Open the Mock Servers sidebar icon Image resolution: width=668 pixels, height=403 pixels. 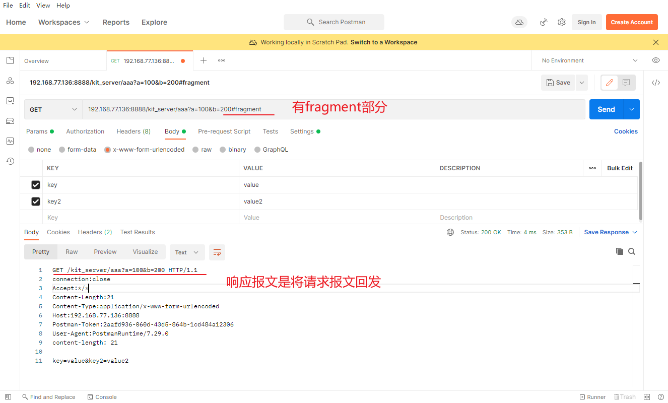[x=10, y=121]
